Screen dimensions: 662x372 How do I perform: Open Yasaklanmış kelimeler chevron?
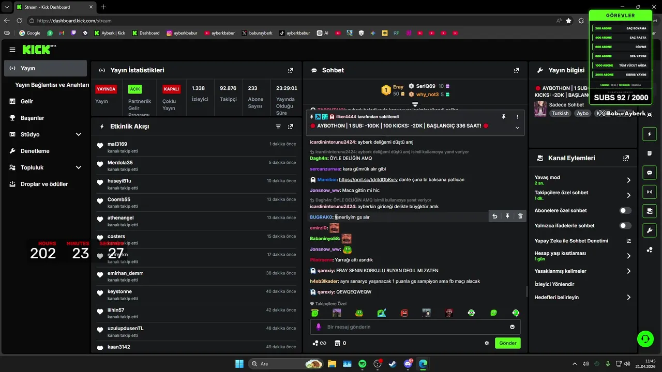pyautogui.click(x=629, y=271)
